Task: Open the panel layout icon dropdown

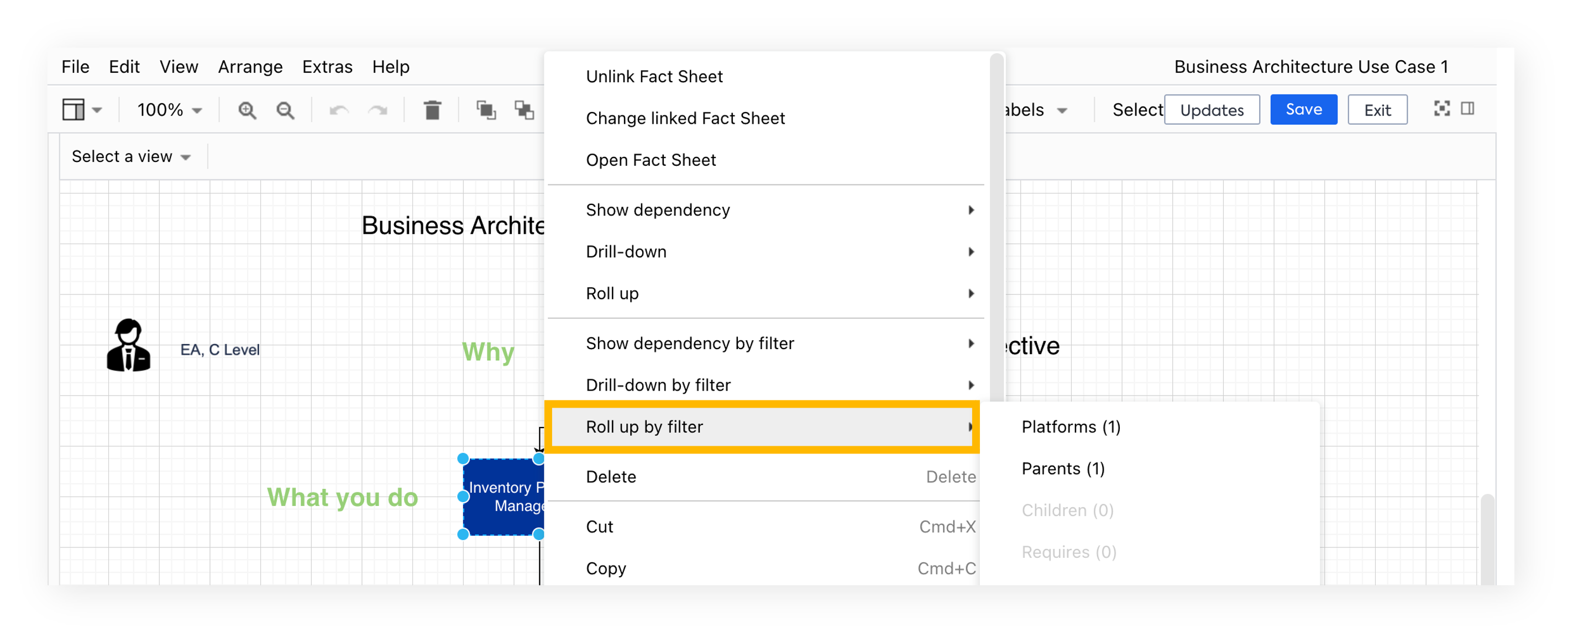Action: [x=82, y=110]
